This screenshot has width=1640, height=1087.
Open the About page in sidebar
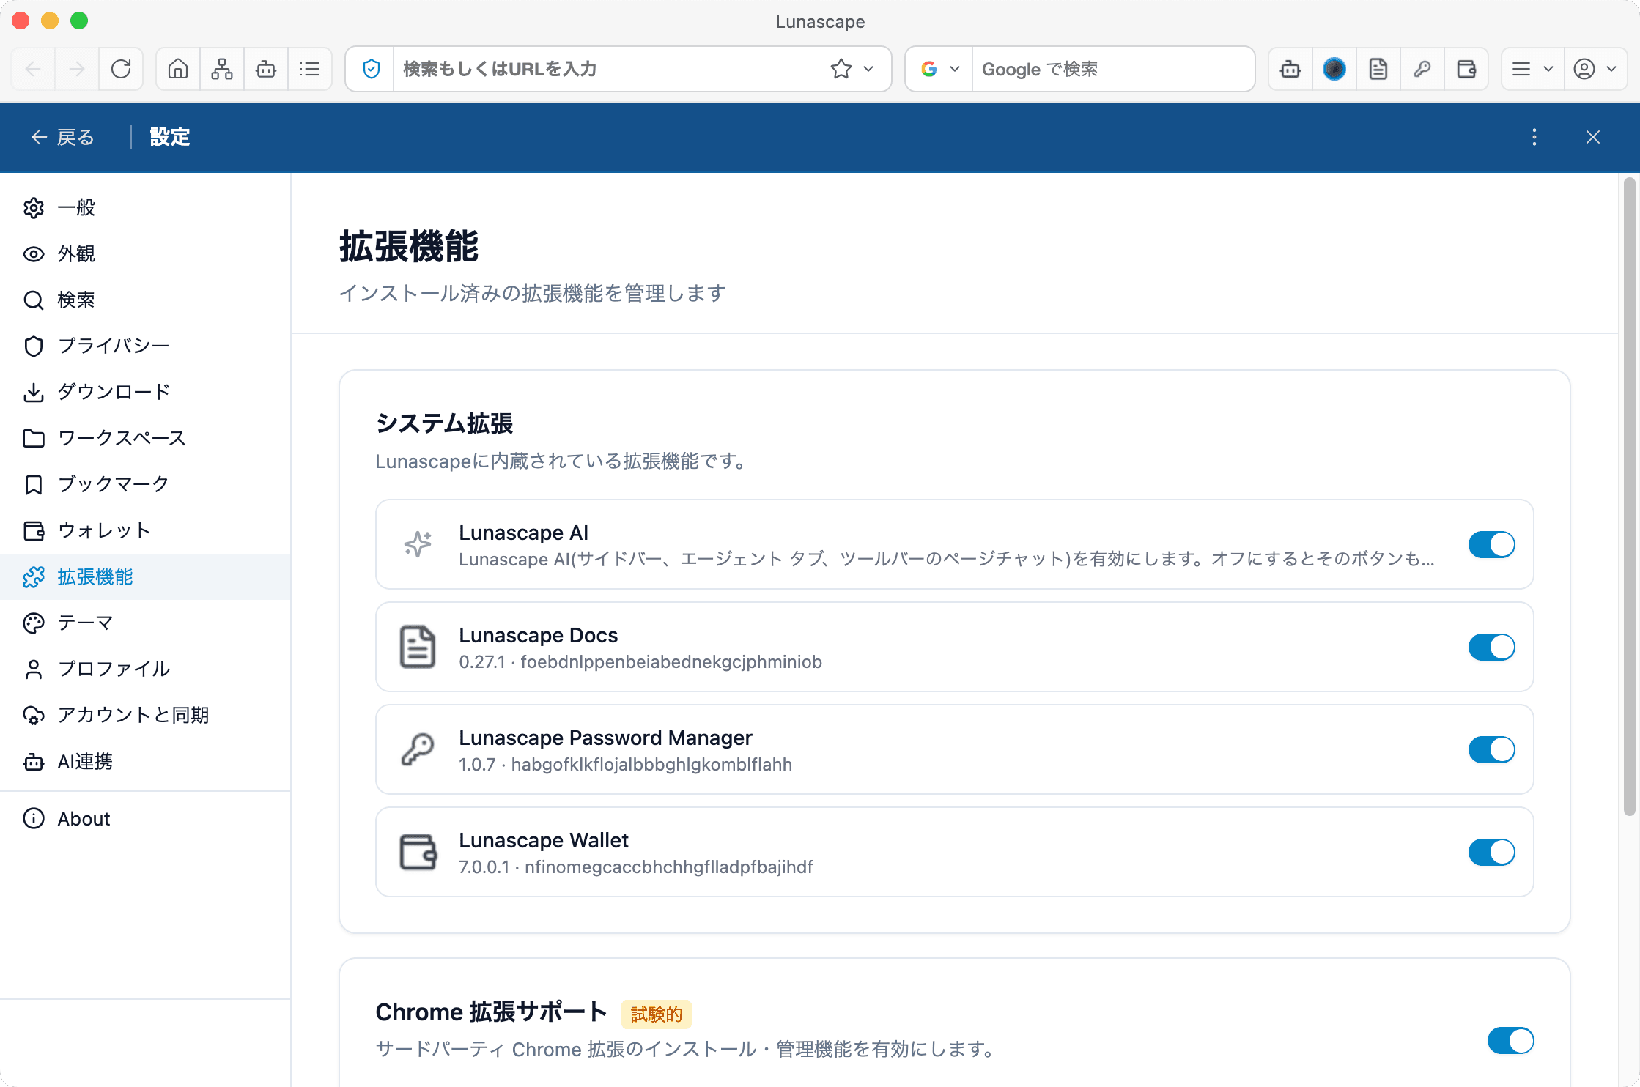145,818
